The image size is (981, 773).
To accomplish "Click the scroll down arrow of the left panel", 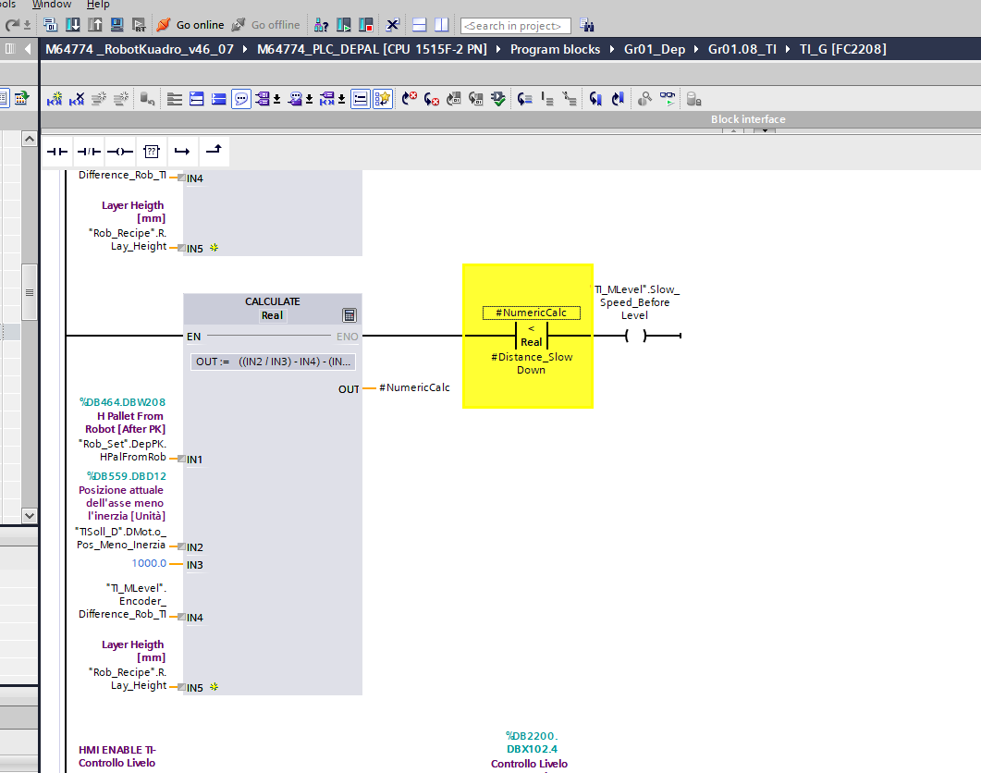I will coord(30,516).
